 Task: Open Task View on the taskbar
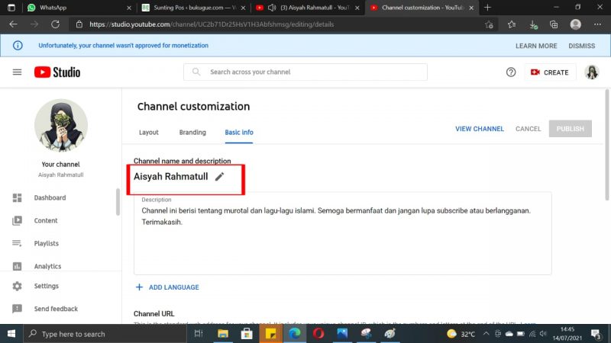[199, 334]
